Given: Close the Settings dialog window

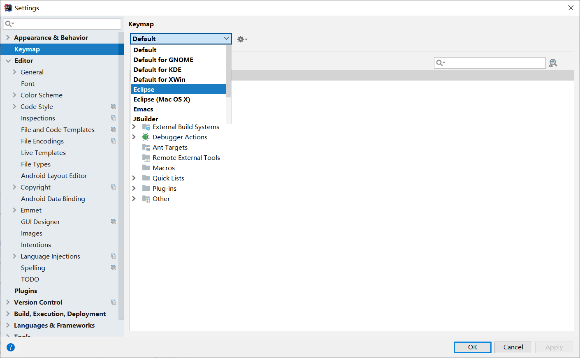Looking at the screenshot, I should coord(571,8).
